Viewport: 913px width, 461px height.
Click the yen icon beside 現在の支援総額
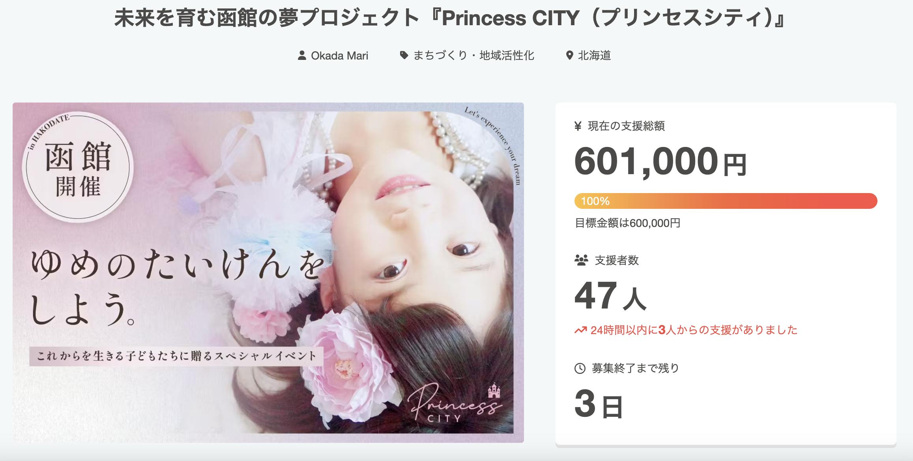click(578, 126)
